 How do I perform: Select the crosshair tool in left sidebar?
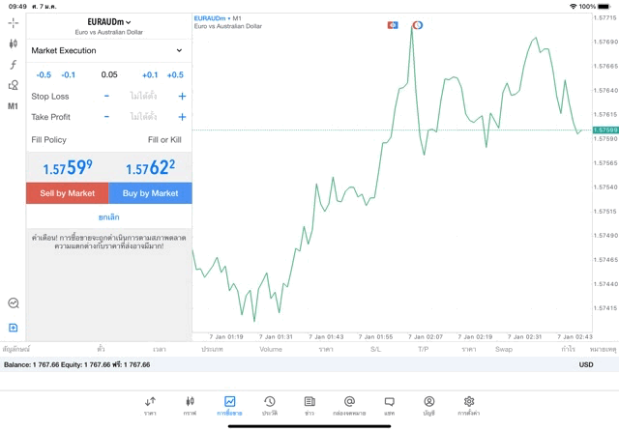(13, 23)
